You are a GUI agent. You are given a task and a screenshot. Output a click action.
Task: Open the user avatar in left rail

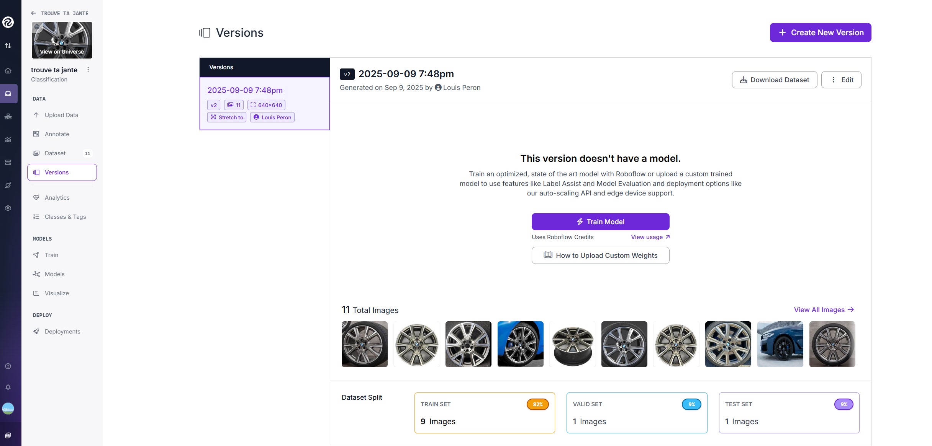[x=8, y=409]
